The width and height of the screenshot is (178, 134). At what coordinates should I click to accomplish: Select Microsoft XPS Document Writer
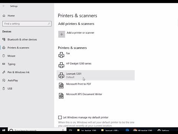(x=96, y=96)
